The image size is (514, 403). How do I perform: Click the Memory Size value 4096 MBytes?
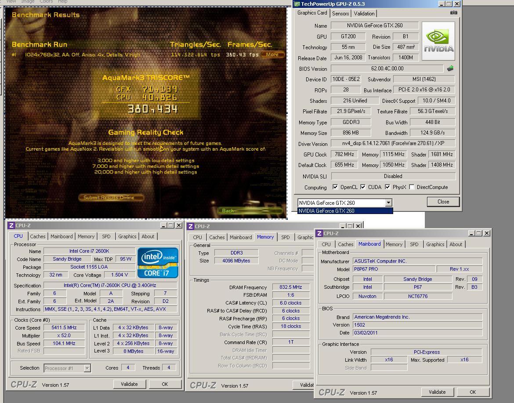pyautogui.click(x=236, y=261)
